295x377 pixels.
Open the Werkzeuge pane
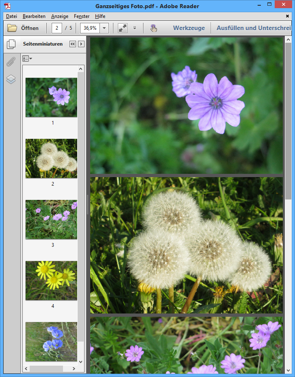pyautogui.click(x=189, y=28)
